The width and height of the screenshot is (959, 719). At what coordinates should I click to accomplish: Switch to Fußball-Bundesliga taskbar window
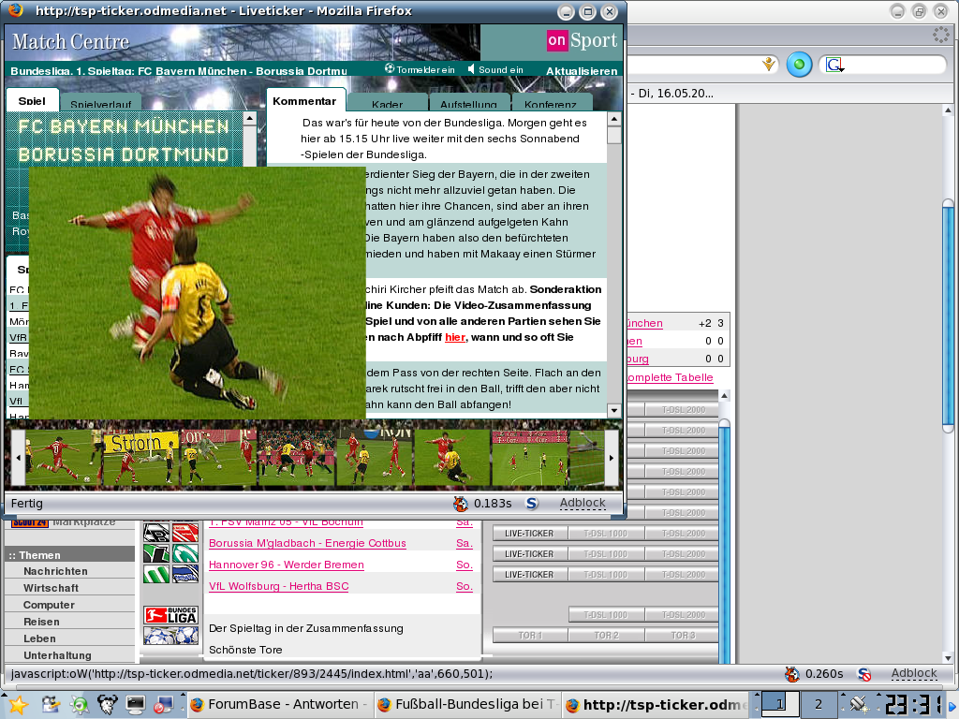[466, 704]
